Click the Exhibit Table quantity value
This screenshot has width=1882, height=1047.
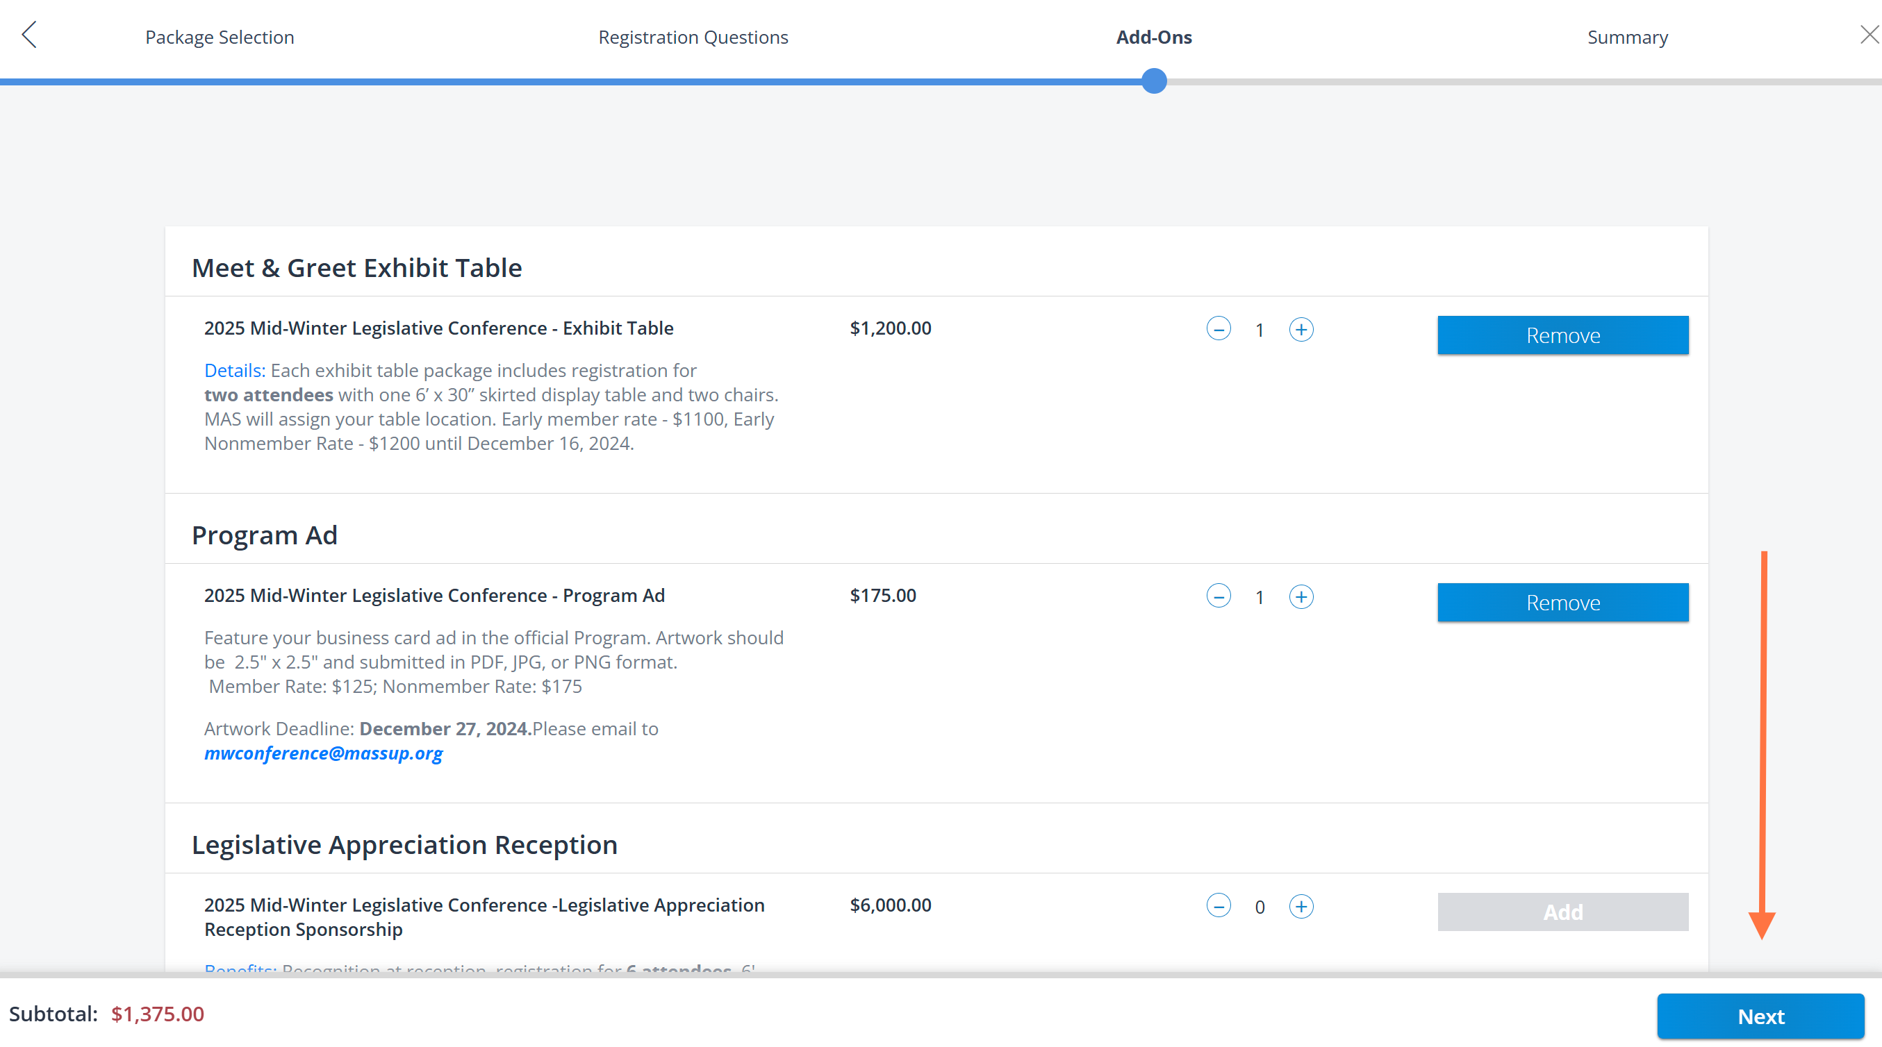pyautogui.click(x=1260, y=330)
